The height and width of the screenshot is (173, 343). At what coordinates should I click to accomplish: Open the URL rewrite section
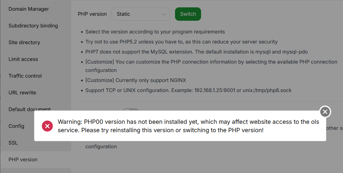coord(22,93)
